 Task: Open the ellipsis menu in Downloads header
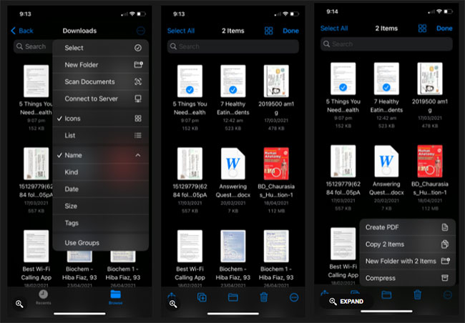(x=140, y=31)
